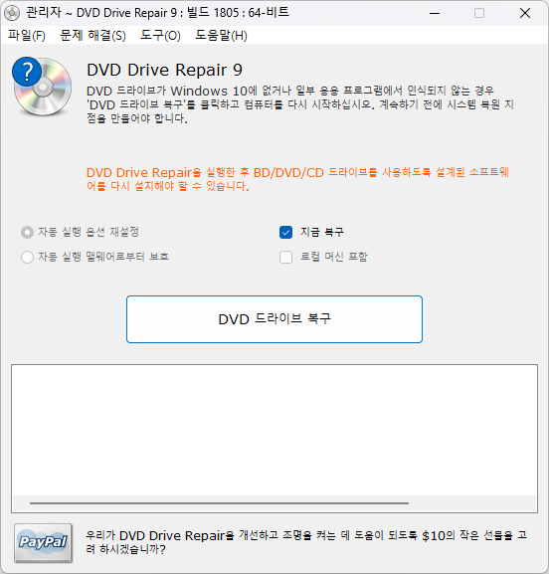Click the horizontal scrollbar in log box
549x574 pixels.
[x=219, y=503]
